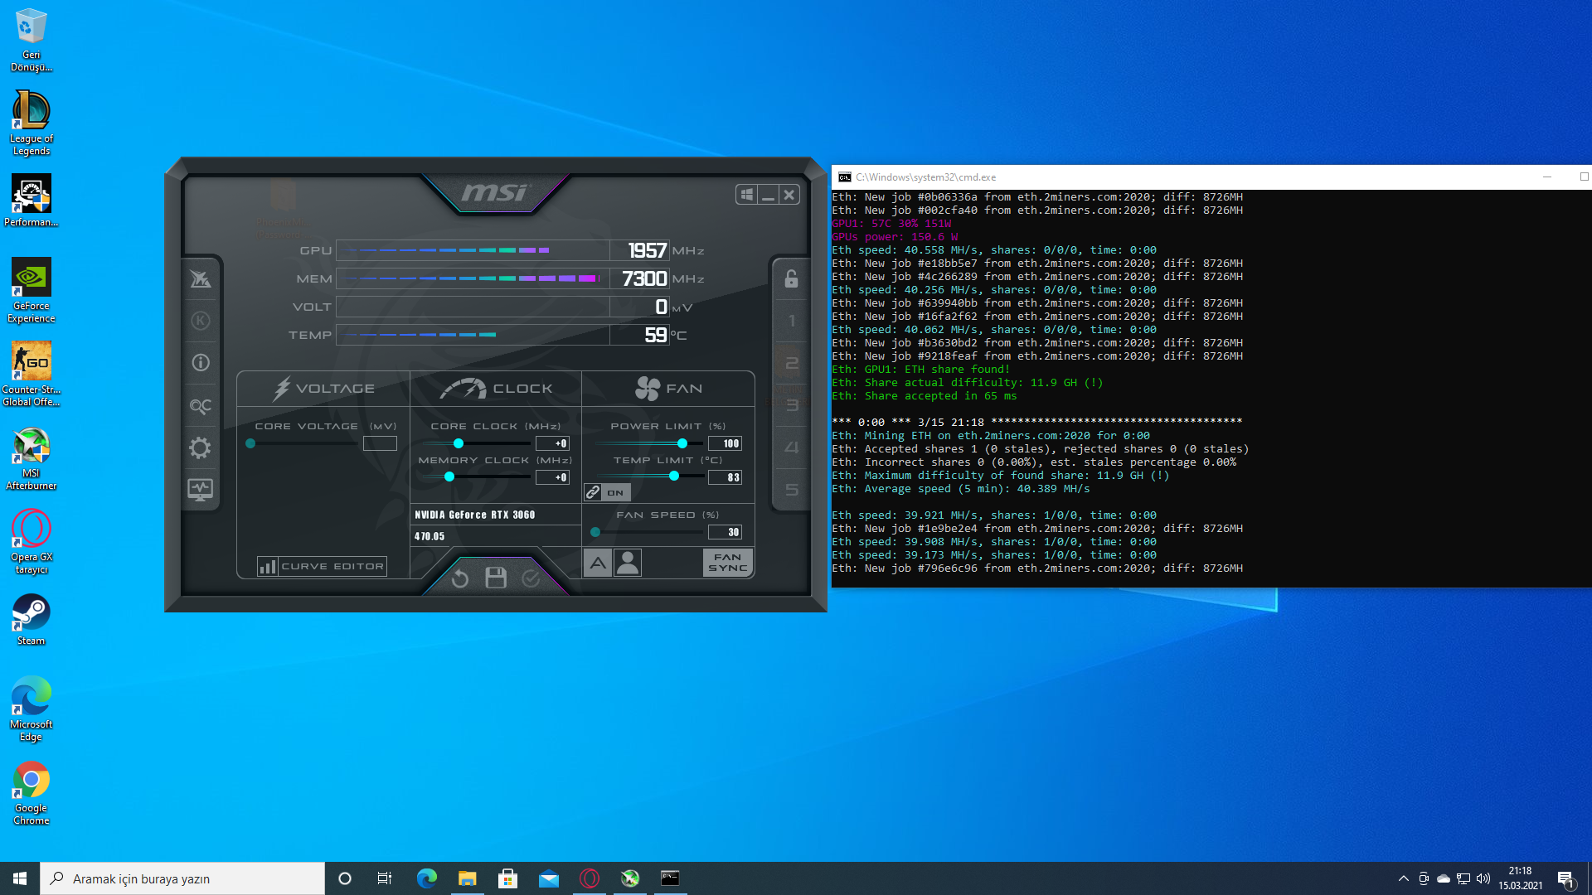The image size is (1592, 895).
Task: Open File Explorer from the taskbar
Action: pos(468,878)
